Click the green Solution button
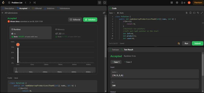204x93 pixels. (x=90, y=20)
